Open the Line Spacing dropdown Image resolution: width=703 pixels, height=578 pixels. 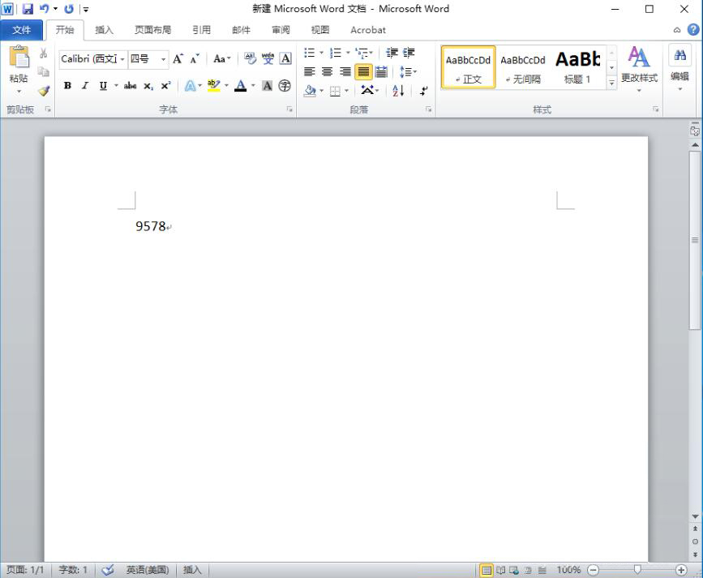408,72
